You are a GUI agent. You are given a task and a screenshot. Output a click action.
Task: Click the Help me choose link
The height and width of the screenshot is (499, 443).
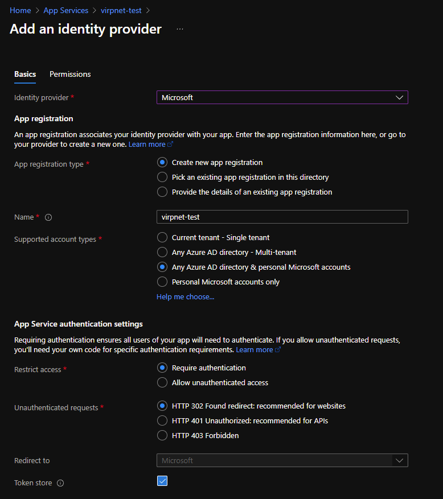tap(185, 296)
